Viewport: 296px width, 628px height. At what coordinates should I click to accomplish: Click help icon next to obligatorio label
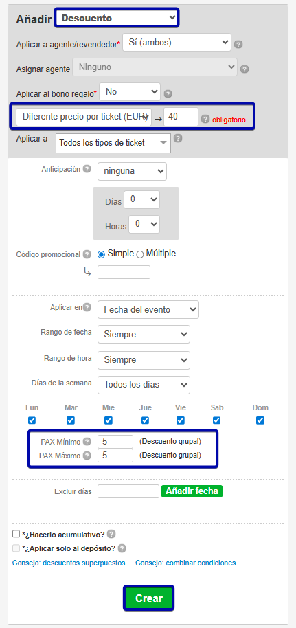(205, 119)
